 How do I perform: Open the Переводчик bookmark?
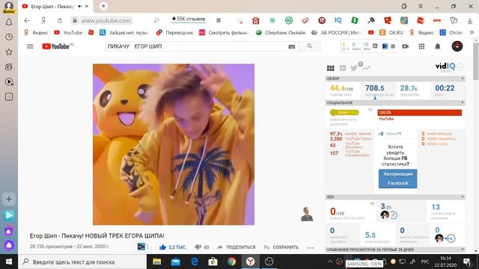tap(174, 32)
